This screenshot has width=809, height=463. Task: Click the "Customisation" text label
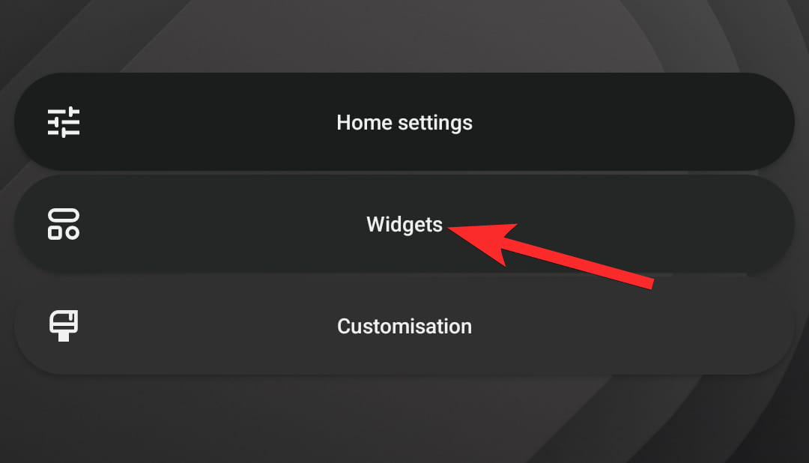tap(404, 326)
